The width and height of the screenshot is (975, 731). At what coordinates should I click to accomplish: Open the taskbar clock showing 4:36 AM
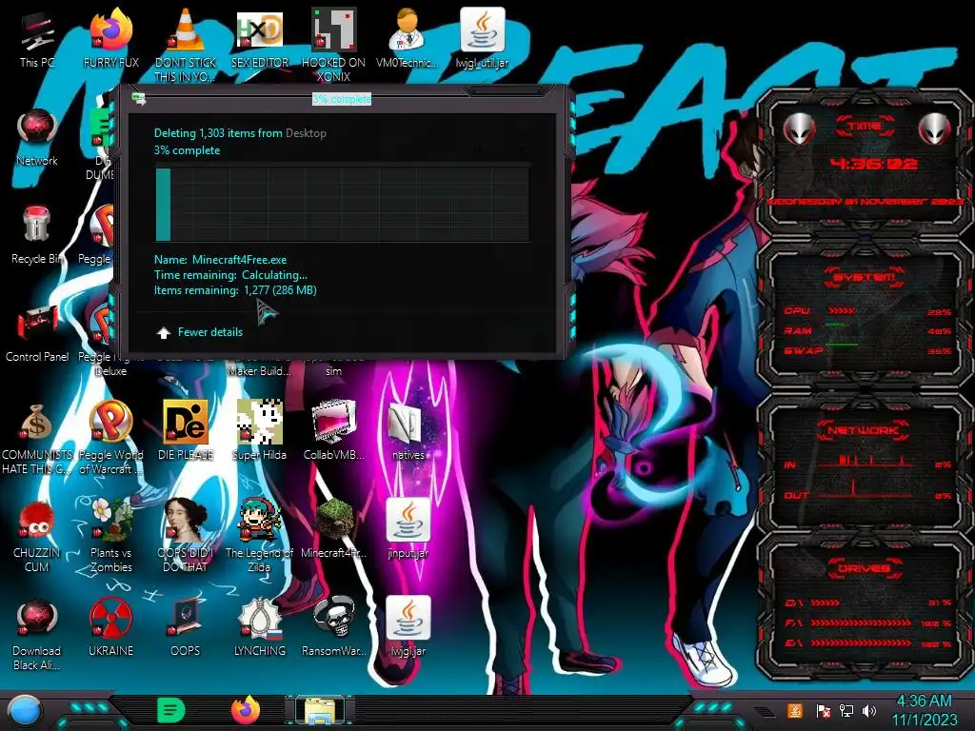[925, 710]
